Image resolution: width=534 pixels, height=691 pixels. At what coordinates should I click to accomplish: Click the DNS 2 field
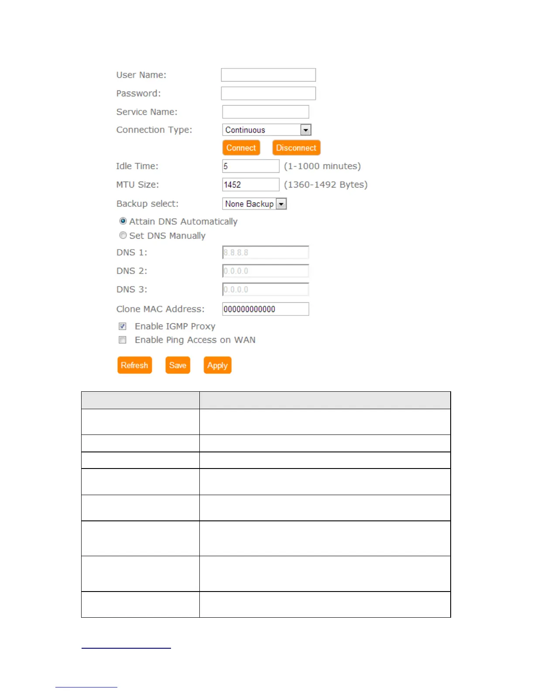point(266,271)
